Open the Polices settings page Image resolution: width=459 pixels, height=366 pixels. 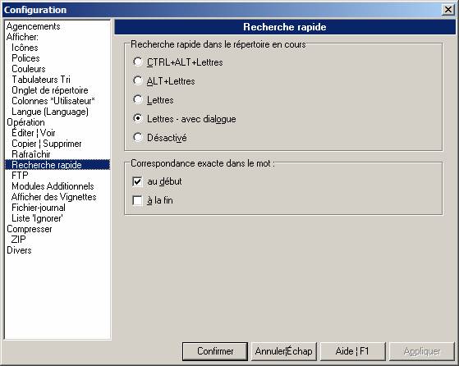click(x=25, y=58)
